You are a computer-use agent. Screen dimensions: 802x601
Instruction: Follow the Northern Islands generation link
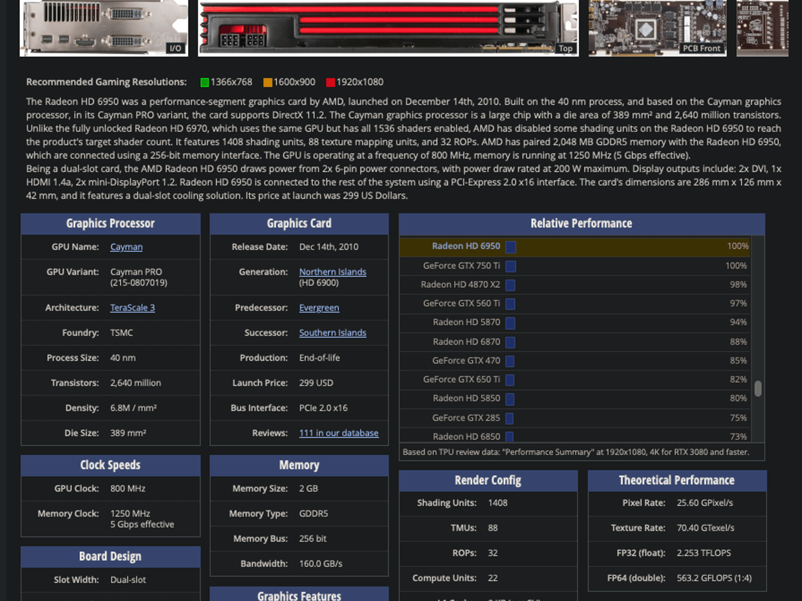coord(333,272)
